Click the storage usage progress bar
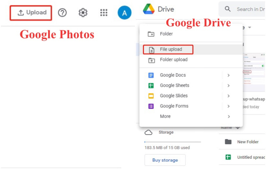This screenshot has width=266, height=169. [173, 142]
